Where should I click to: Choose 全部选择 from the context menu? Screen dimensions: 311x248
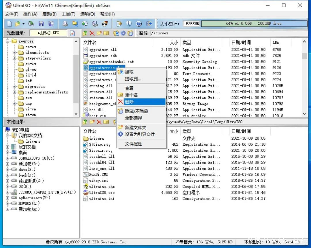coord(141,118)
